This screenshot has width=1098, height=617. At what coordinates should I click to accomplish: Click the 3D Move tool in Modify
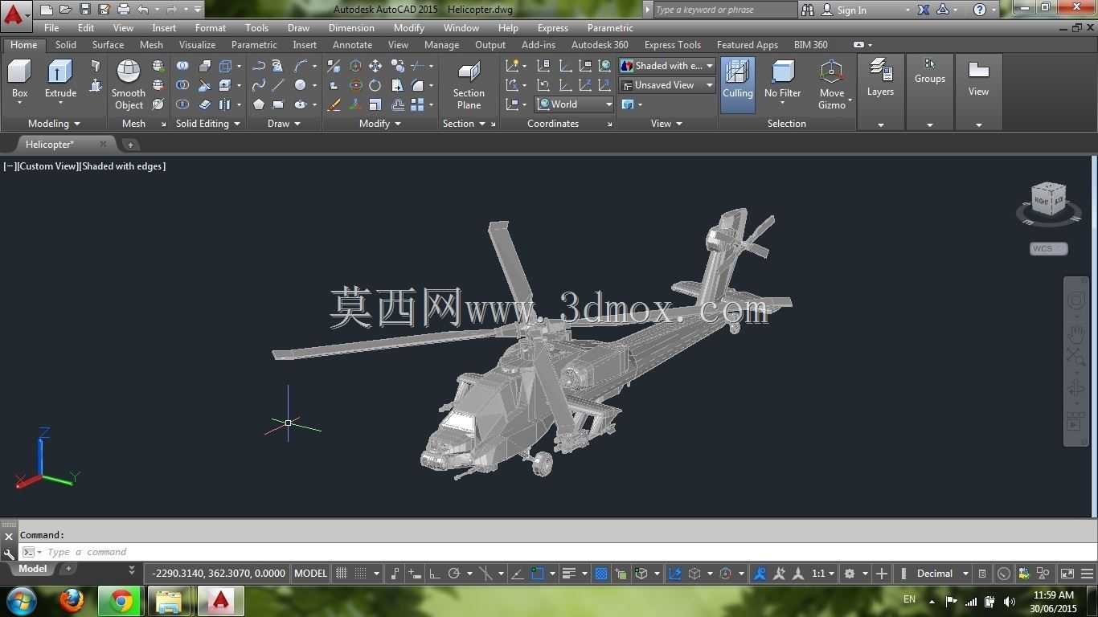[x=356, y=66]
